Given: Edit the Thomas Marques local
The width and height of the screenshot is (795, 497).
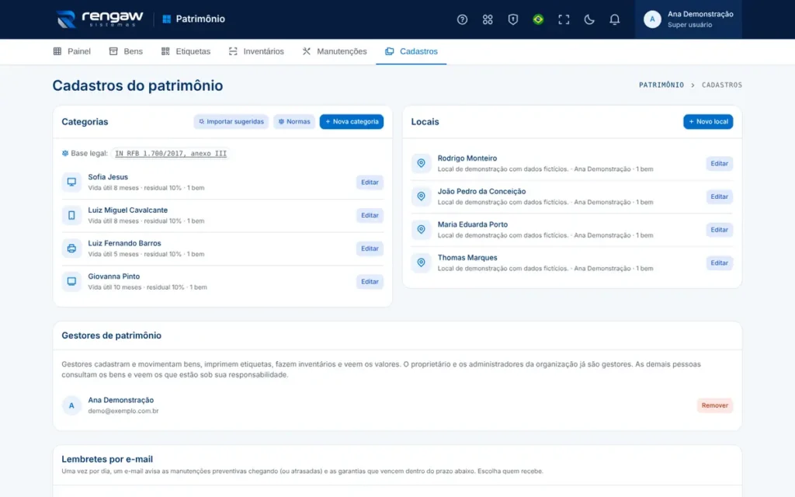Looking at the screenshot, I should point(719,262).
